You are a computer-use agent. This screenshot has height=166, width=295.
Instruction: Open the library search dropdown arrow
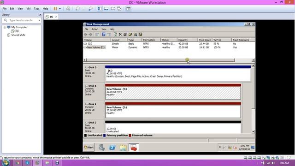[x=39, y=20]
